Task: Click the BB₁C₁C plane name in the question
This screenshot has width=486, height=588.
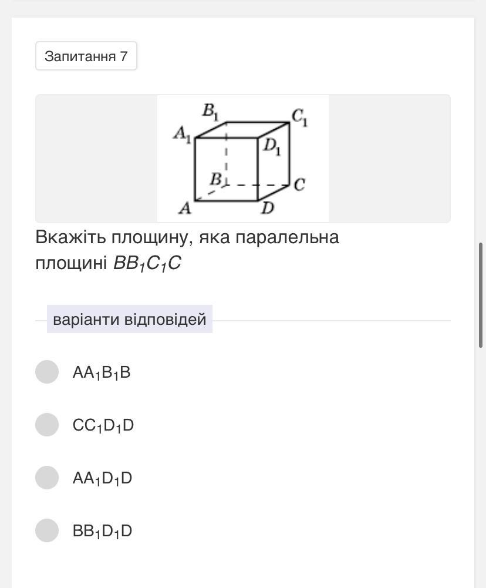Action: coord(147,264)
